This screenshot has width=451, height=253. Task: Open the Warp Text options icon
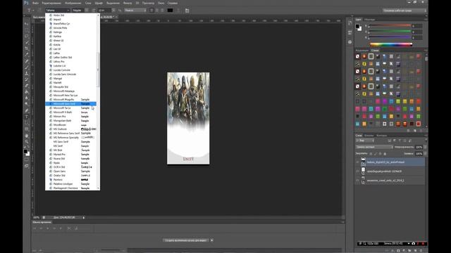tap(178, 11)
